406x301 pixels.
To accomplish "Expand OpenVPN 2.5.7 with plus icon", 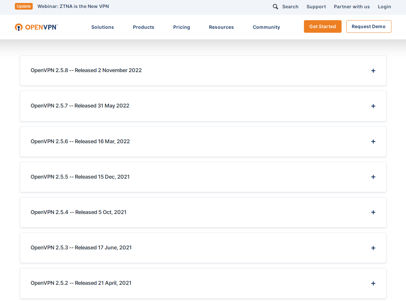I will [373, 106].
